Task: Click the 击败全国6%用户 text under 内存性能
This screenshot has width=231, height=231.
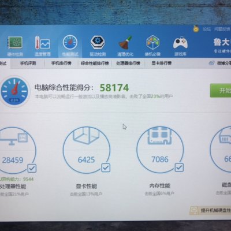Action: click(159, 193)
